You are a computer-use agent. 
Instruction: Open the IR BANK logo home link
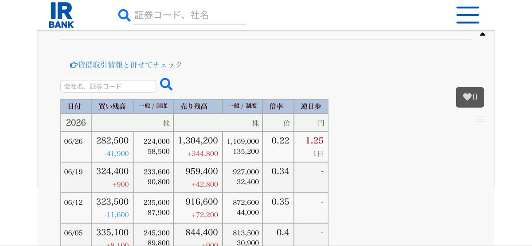(61, 15)
